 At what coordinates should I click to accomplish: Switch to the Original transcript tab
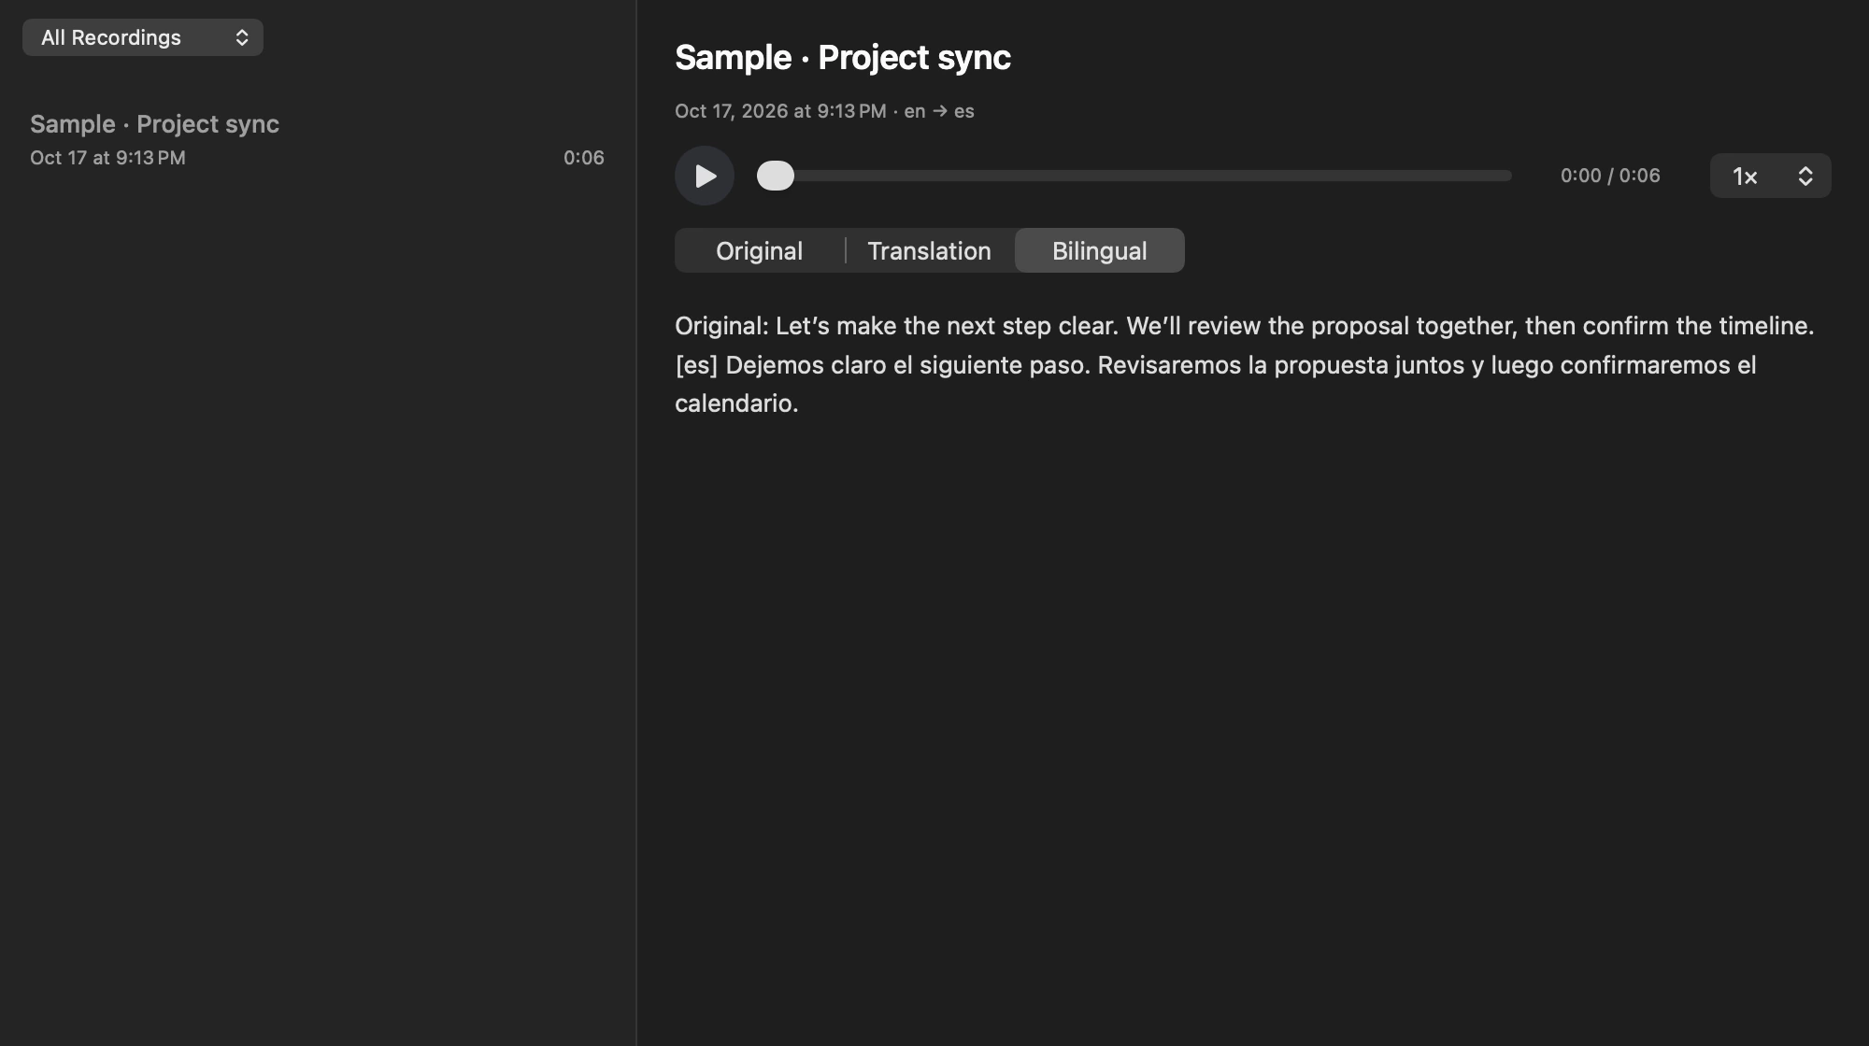[x=759, y=250]
